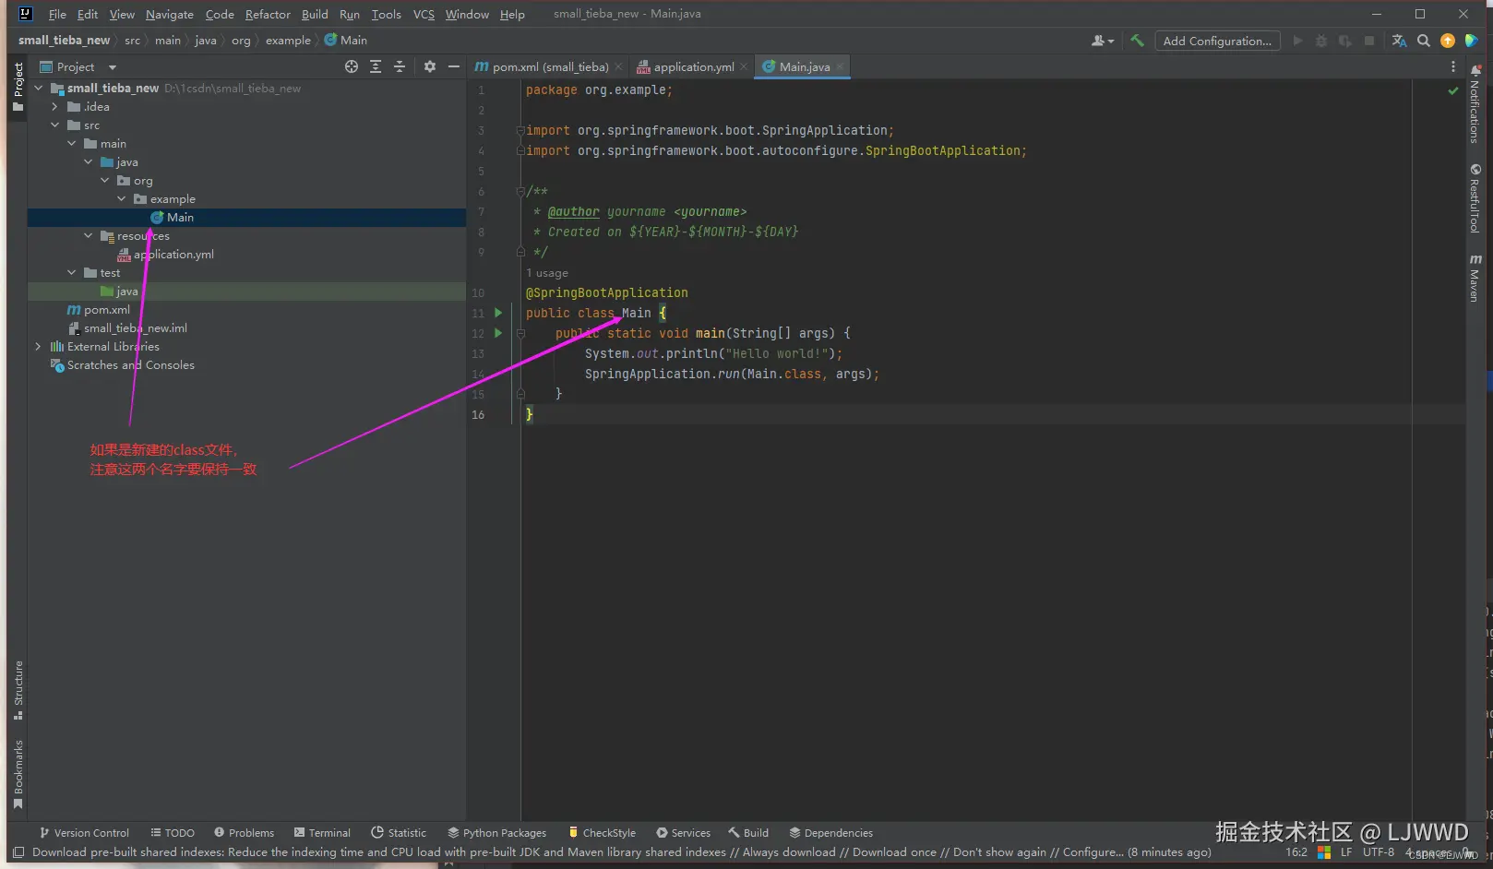This screenshot has width=1493, height=869.
Task: Select pom.xml in project tree
Action: (106, 310)
